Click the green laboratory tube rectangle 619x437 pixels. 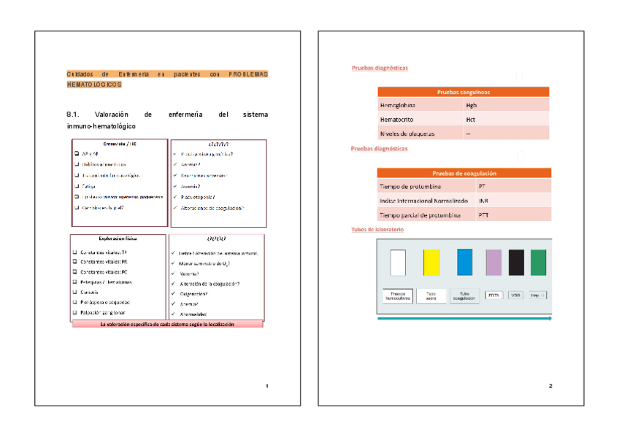tap(538, 263)
